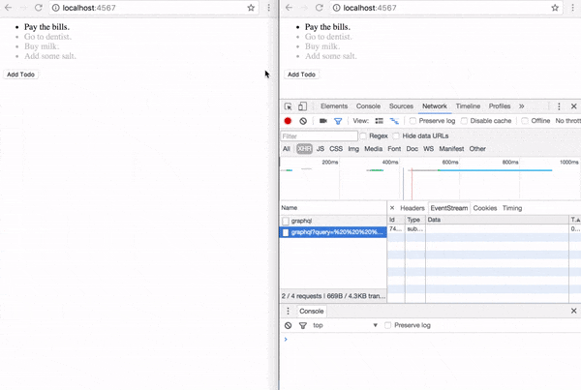The height and width of the screenshot is (390, 581).
Task: Filter requests by All types
Action: coord(286,149)
